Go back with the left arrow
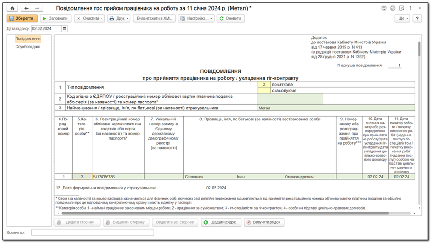This screenshot has width=431, height=243. pyautogui.click(x=27, y=8)
